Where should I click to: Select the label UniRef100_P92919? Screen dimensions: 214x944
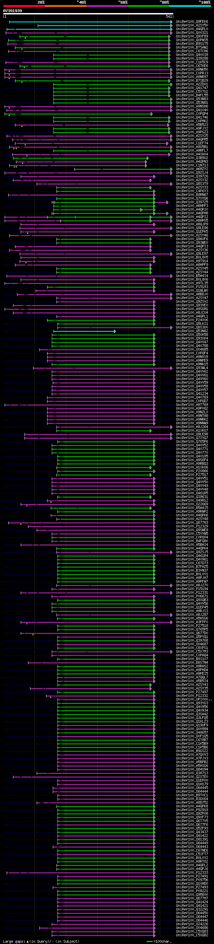(x=192, y=810)
